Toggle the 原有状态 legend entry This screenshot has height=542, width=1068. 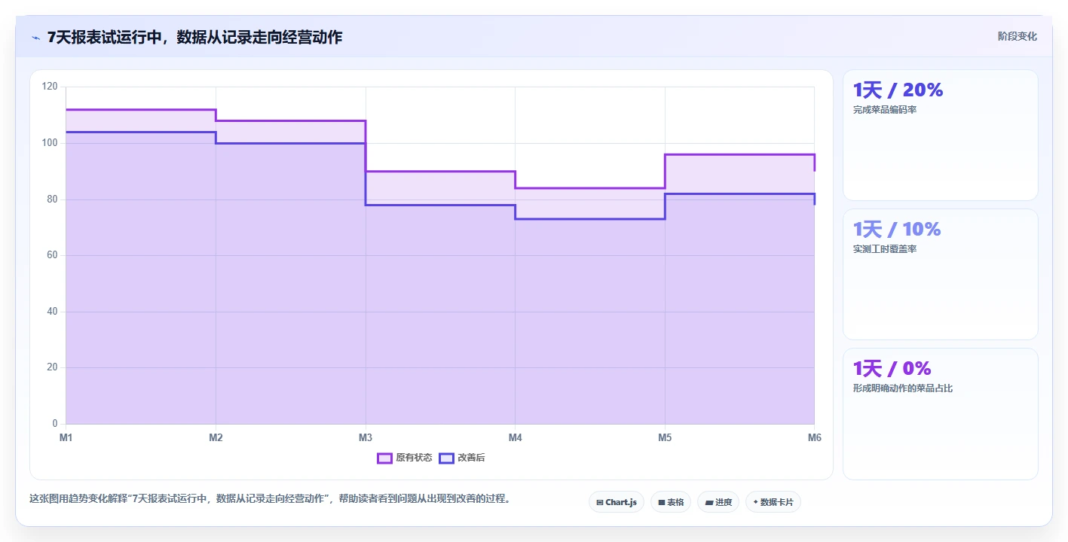[405, 458]
